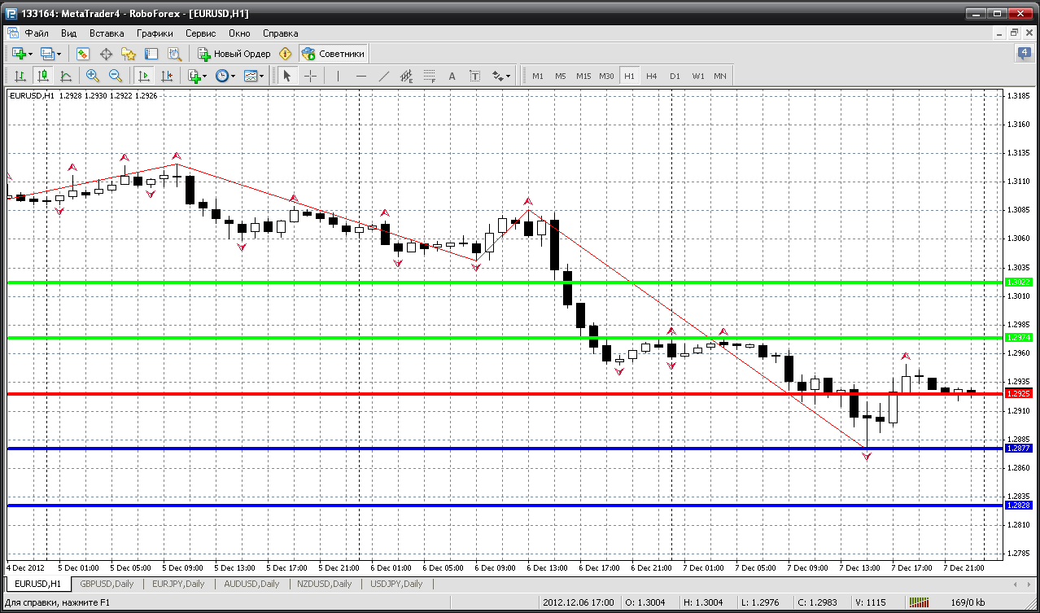The width and height of the screenshot is (1040, 613).
Task: Select the M30 timeframe
Action: click(606, 76)
